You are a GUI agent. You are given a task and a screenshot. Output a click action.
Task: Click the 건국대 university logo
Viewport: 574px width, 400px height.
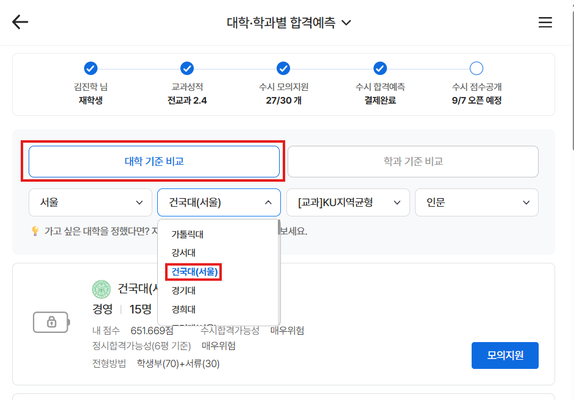click(x=101, y=290)
